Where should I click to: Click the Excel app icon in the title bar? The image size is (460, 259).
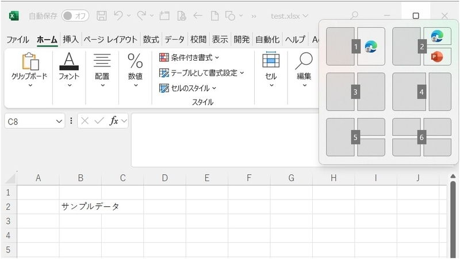pyautogui.click(x=13, y=16)
